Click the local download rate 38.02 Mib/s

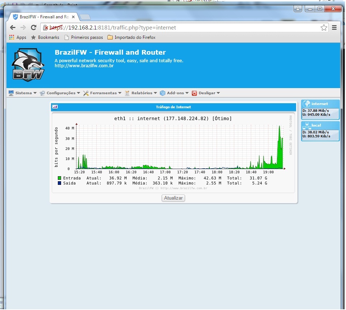(x=316, y=132)
